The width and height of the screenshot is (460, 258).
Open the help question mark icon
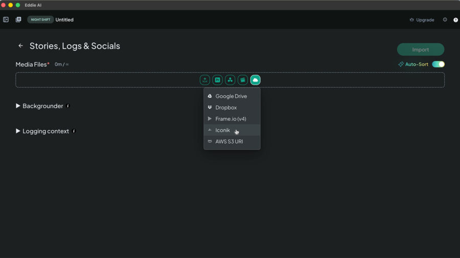pos(455,20)
